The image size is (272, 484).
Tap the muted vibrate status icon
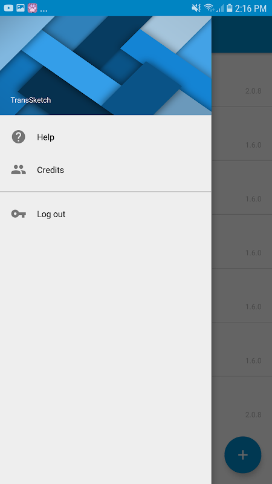[x=196, y=8]
